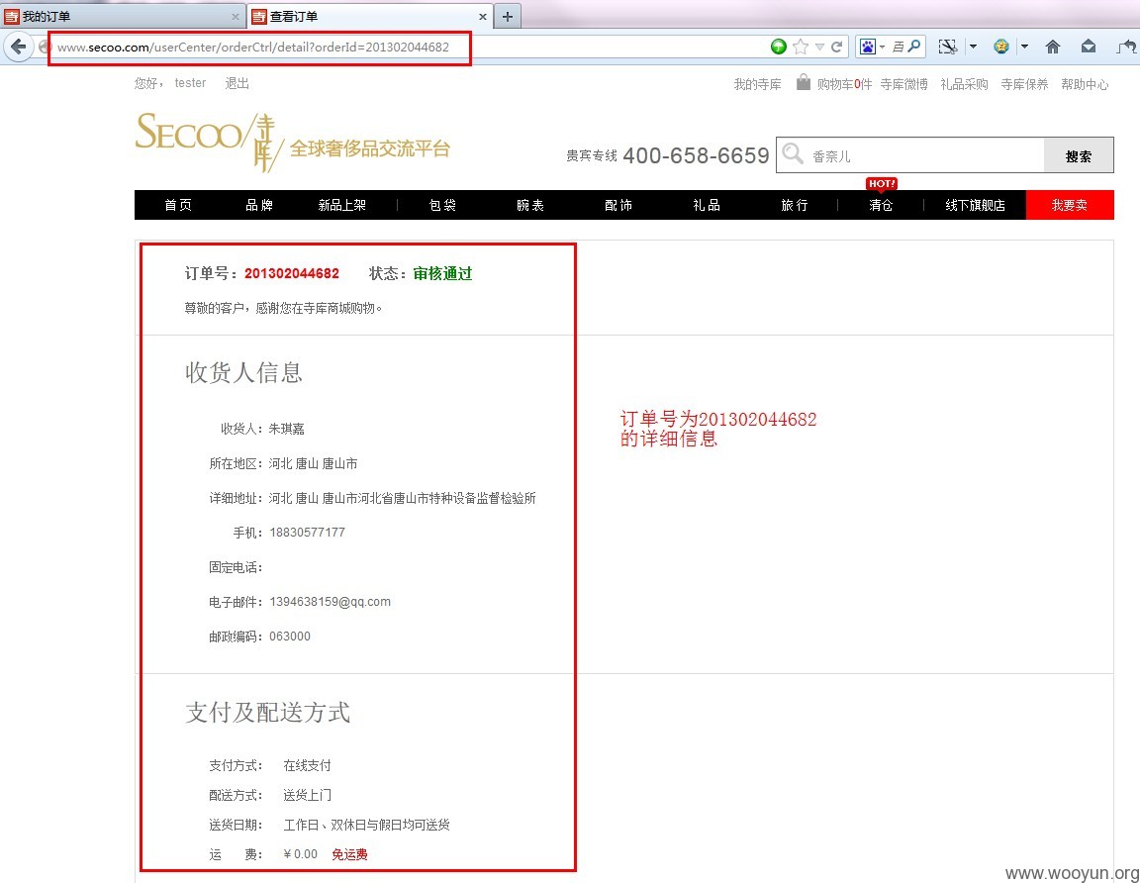The image size is (1140, 883).
Task: Go to browser home page icon
Action: point(1053,47)
